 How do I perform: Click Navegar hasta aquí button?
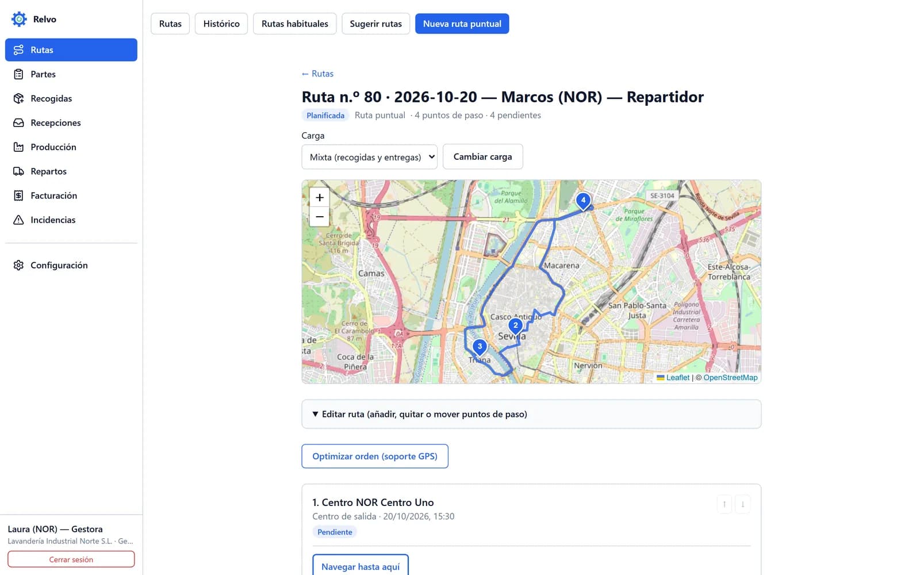pyautogui.click(x=361, y=566)
